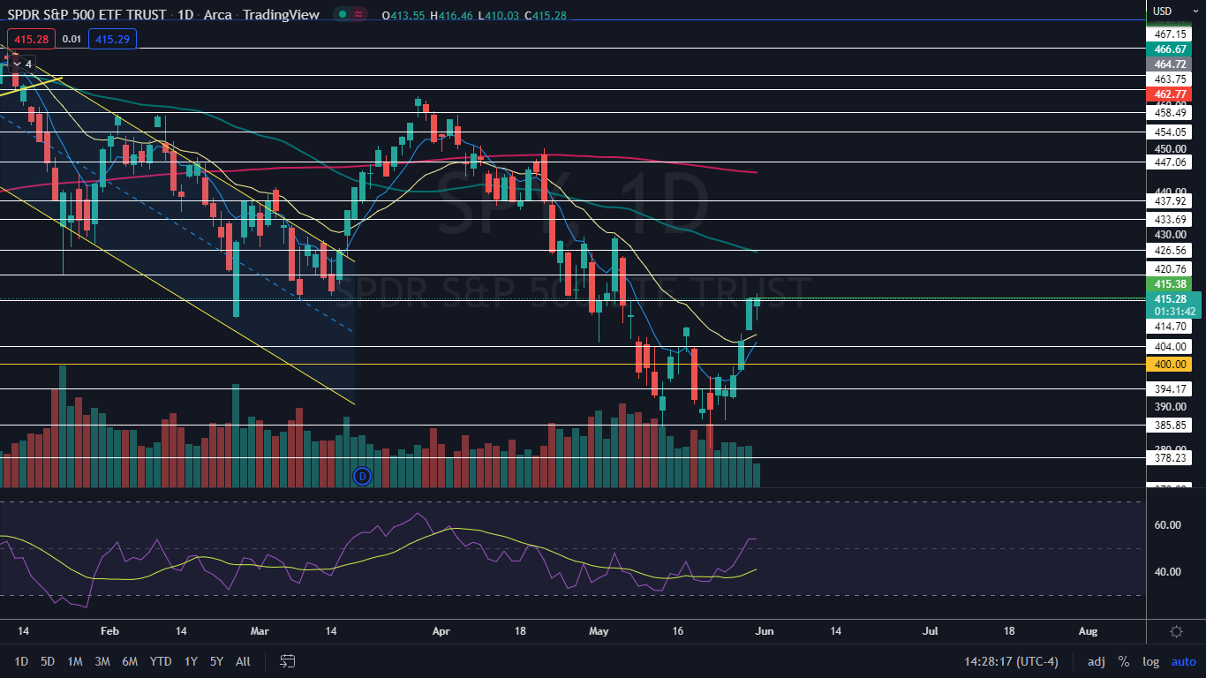Image resolution: width=1206 pixels, height=678 pixels.
Task: Click the 400.00 orange price label
Action: [1168, 364]
